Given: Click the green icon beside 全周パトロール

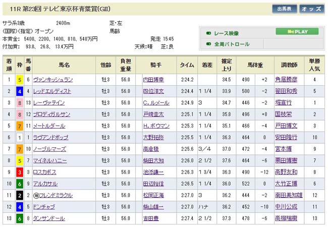Looking at the screenshot, I should pos(208,44).
